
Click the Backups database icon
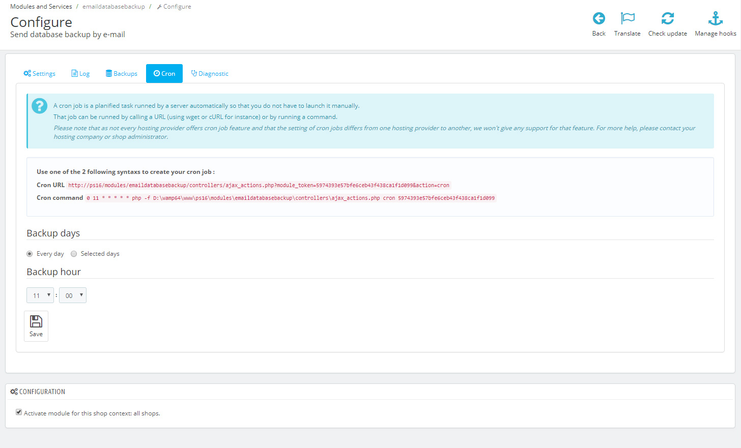109,74
